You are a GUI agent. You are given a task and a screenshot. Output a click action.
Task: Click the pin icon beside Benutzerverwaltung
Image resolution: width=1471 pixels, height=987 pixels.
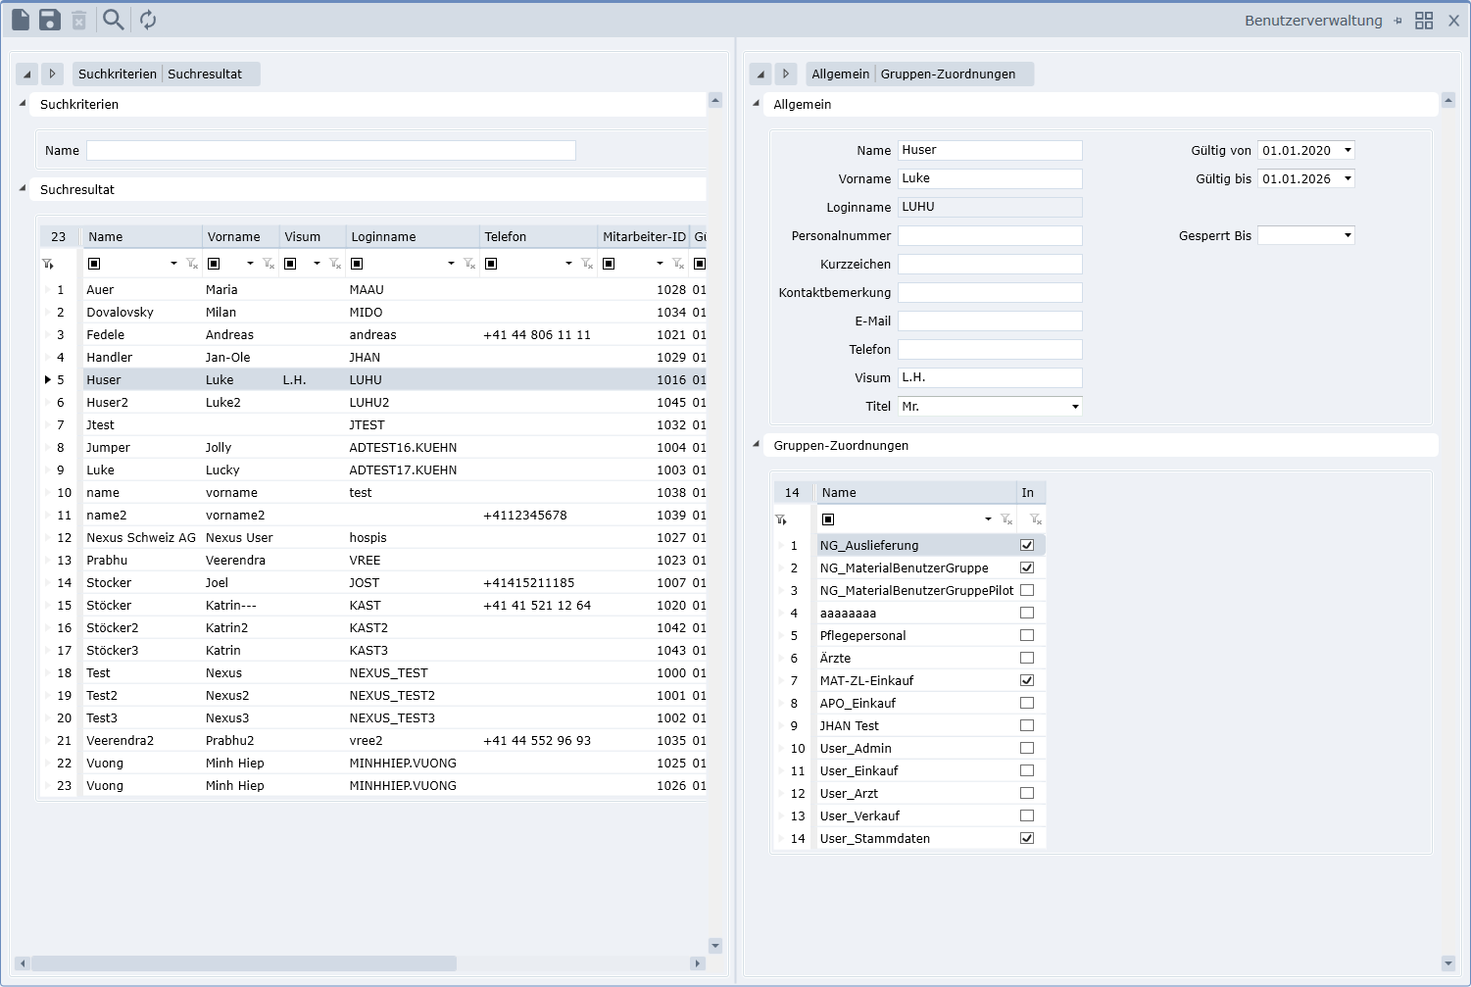click(x=1397, y=21)
